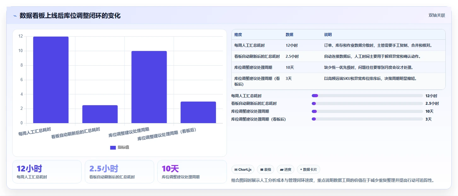
Task: Click the 2.5小时 data card
Action: (x=119, y=172)
